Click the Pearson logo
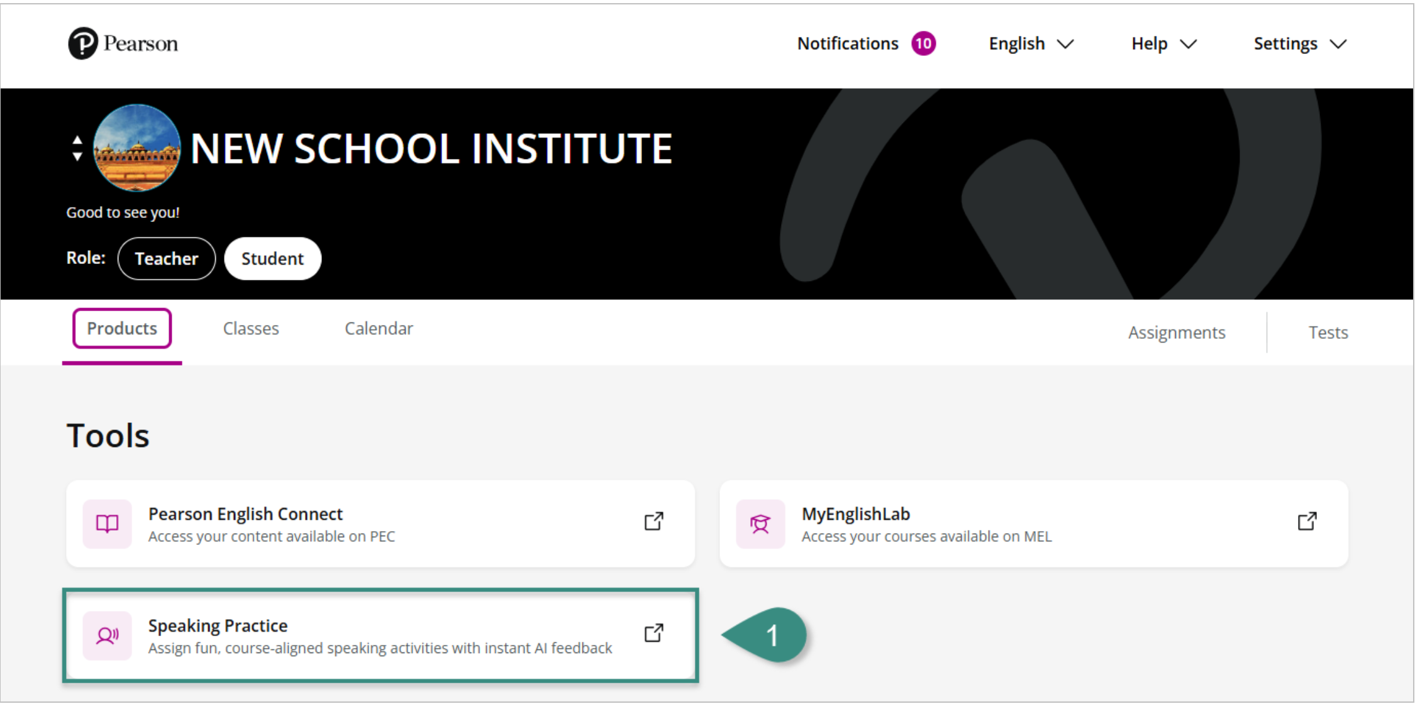 (123, 43)
